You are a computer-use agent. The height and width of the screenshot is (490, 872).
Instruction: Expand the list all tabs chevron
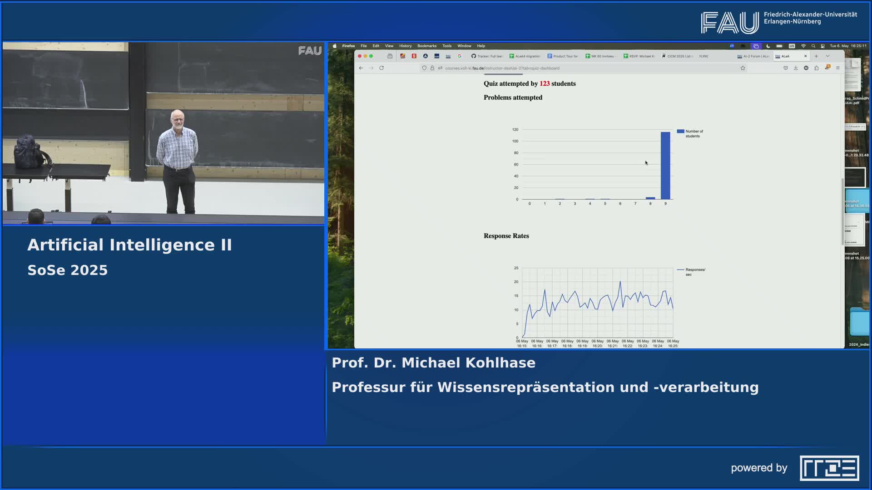[x=827, y=56]
